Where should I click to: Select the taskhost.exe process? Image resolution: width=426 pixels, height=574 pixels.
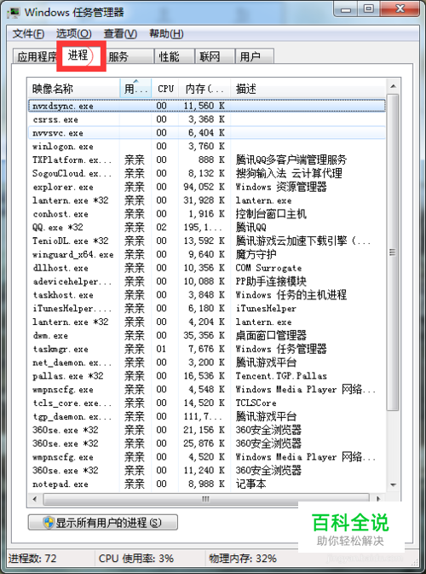206,295
